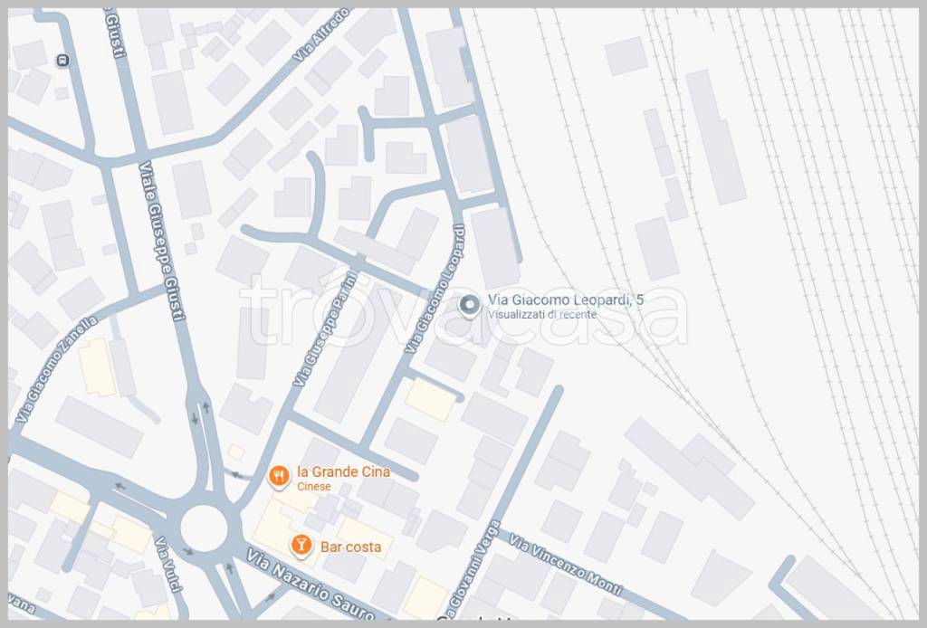927x628 pixels.
Task: Click the 'Bar costa' place label
Action: tap(350, 547)
